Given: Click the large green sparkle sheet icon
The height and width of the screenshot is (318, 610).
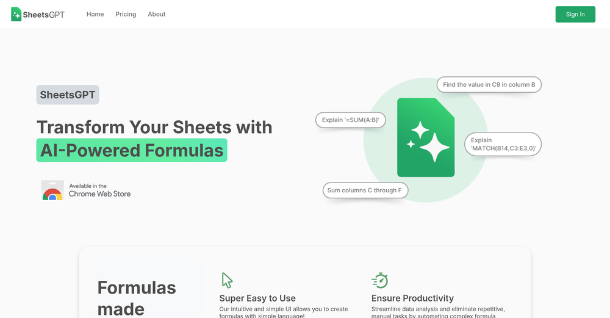Looking at the screenshot, I should click(426, 137).
